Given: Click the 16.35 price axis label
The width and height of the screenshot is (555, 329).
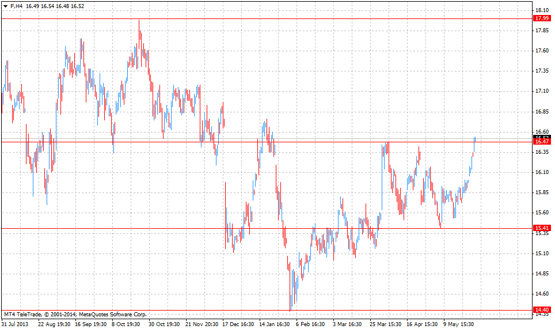Looking at the screenshot, I should 542,152.
